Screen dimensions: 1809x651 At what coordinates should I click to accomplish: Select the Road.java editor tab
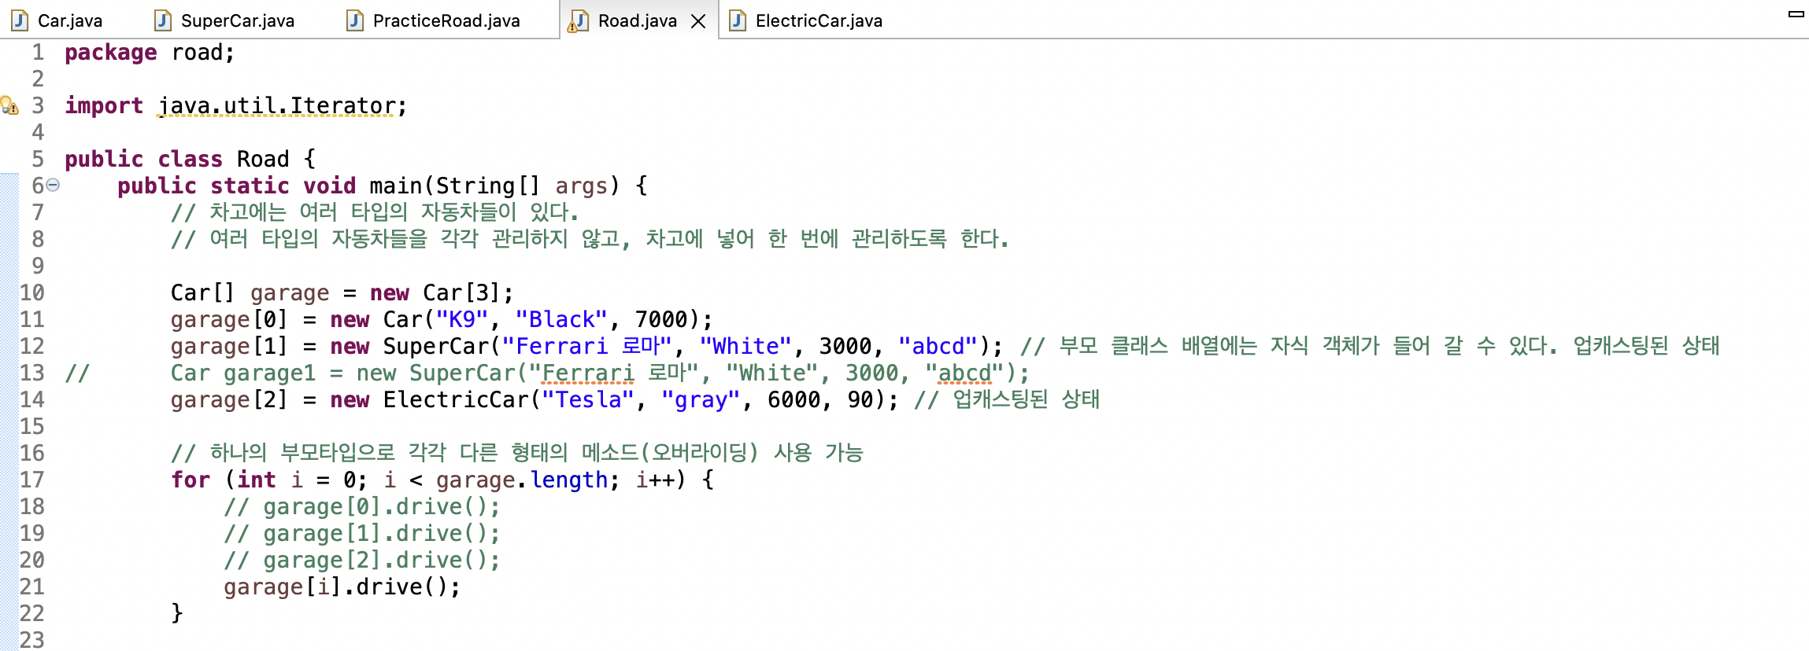(637, 20)
